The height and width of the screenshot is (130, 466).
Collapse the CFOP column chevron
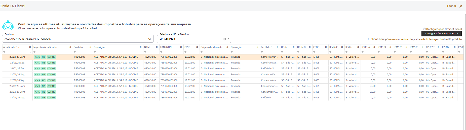click(326, 47)
